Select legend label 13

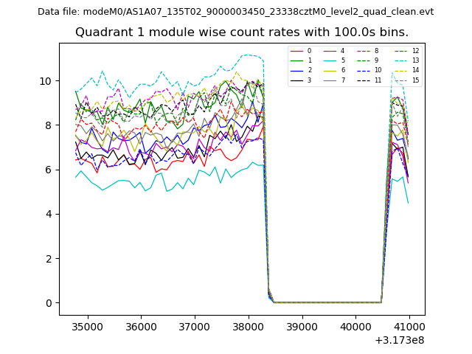415,60
